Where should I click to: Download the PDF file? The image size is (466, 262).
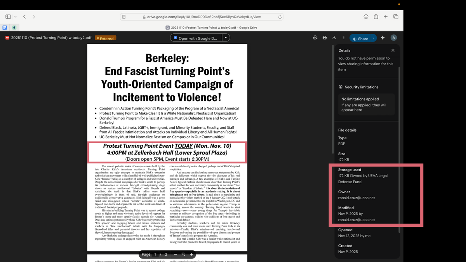pyautogui.click(x=334, y=37)
